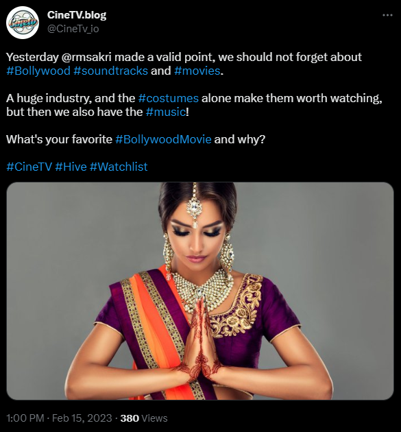Open the attached woman in sari photo
Image resolution: width=401 pixels, height=432 pixels.
200,291
